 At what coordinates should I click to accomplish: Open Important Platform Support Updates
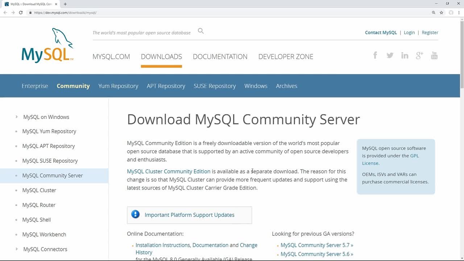coord(189,215)
